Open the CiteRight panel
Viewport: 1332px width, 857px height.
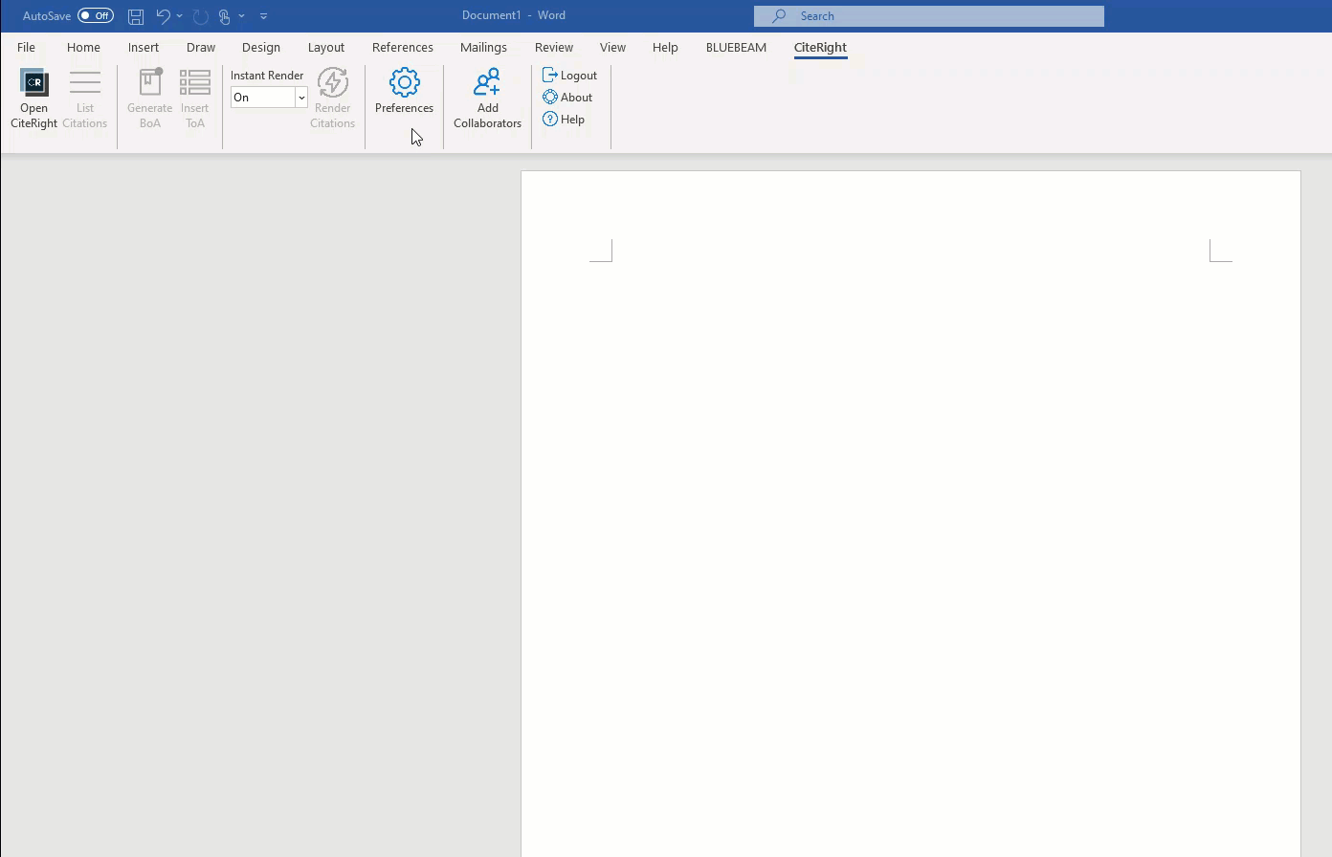coord(33,98)
